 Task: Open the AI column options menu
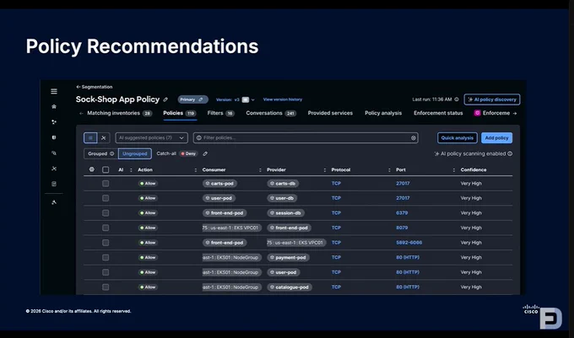pos(131,170)
